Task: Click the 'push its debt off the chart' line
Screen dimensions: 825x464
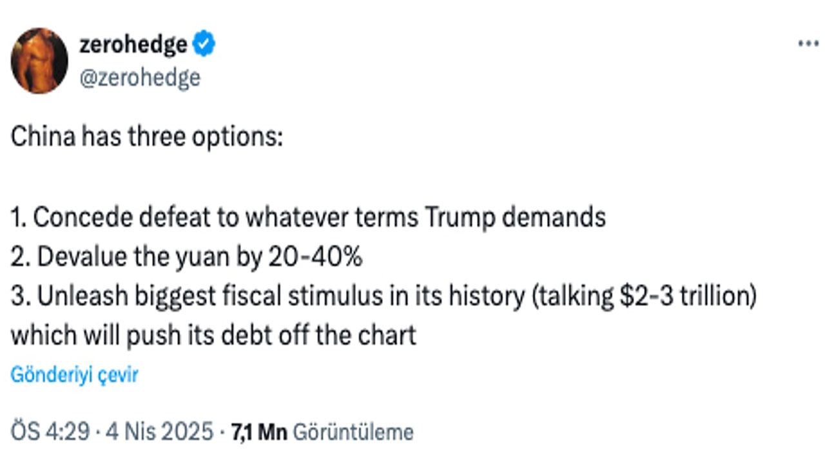Action: click(x=213, y=336)
